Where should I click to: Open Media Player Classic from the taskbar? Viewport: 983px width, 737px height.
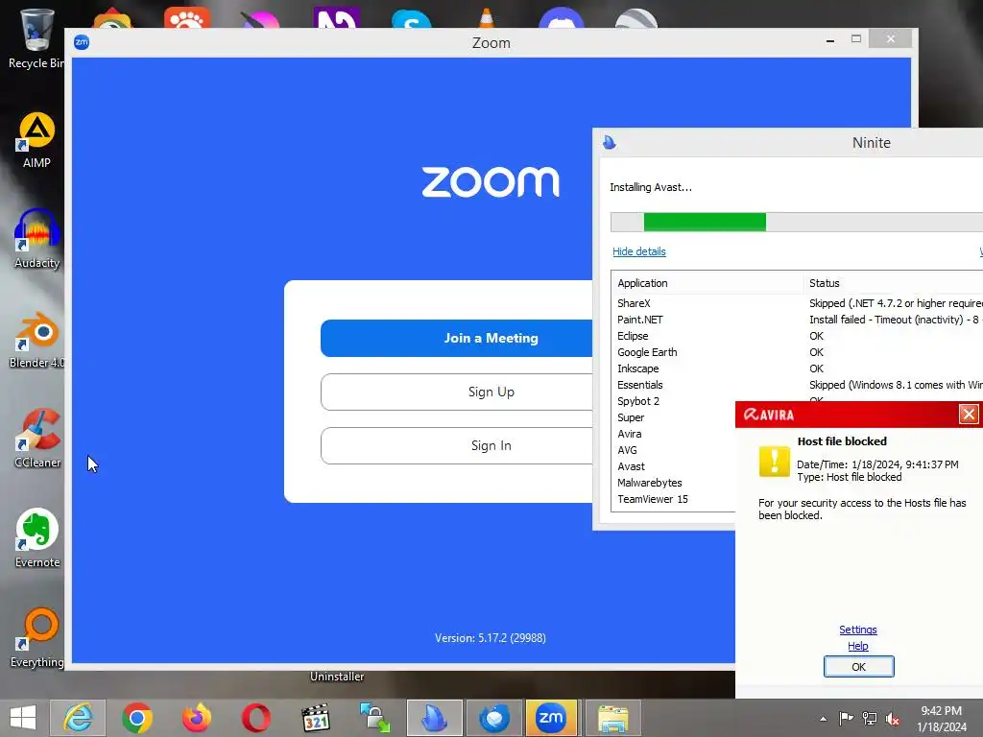tap(315, 718)
